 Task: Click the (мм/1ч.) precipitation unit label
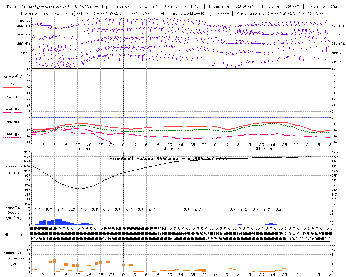[14, 218]
